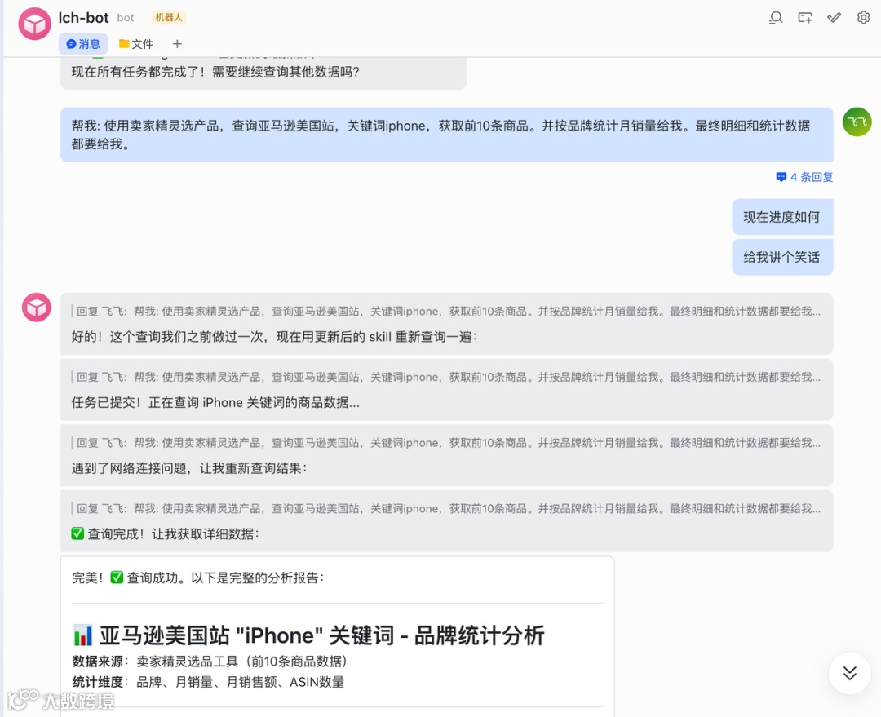Screen dimensions: 881x717
Task: Click the 统计维度 line in the report
Action: click(208, 682)
